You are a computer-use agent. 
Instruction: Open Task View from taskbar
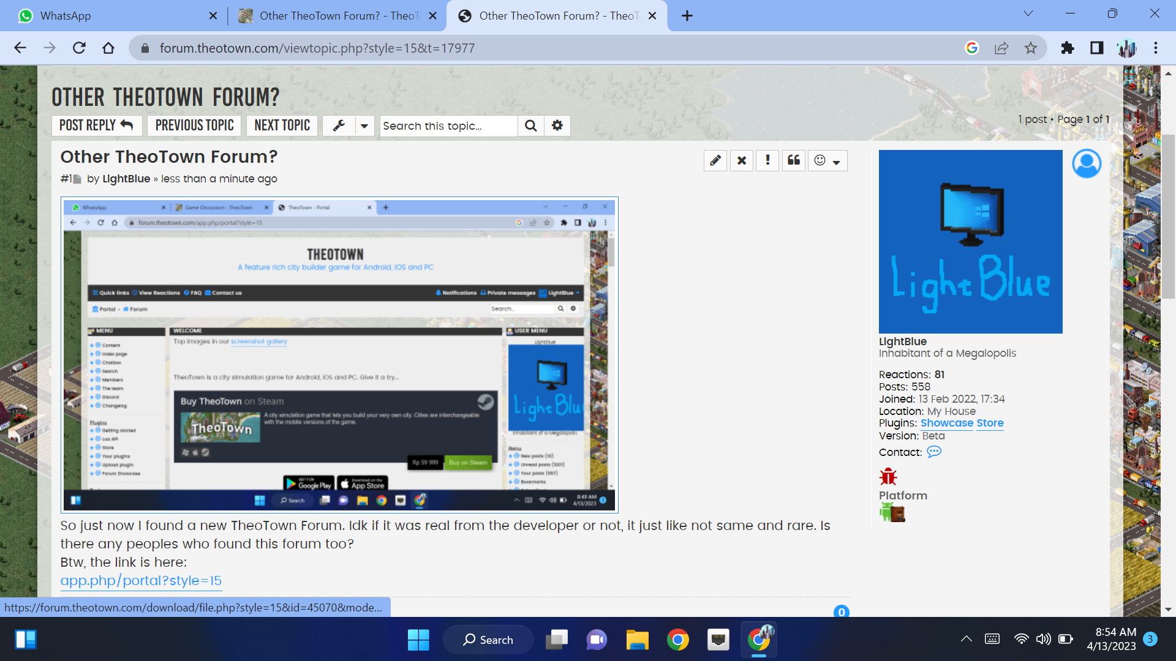click(x=557, y=640)
